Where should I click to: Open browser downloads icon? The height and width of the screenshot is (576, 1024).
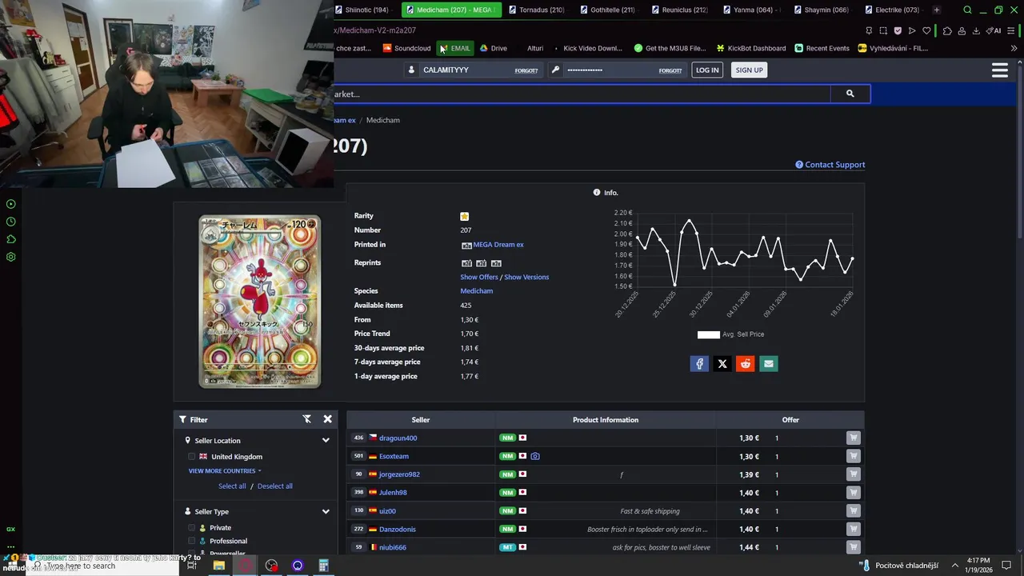click(977, 30)
